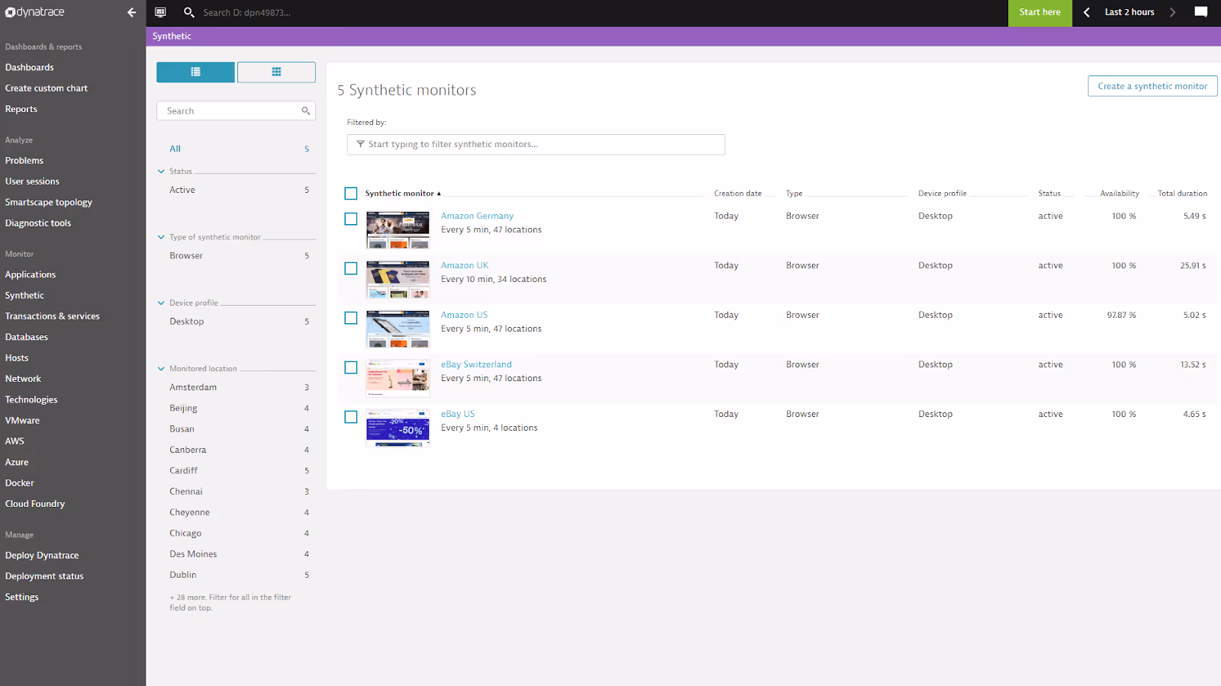Click the funnel filter icon
This screenshot has height=686, width=1221.
pos(360,144)
